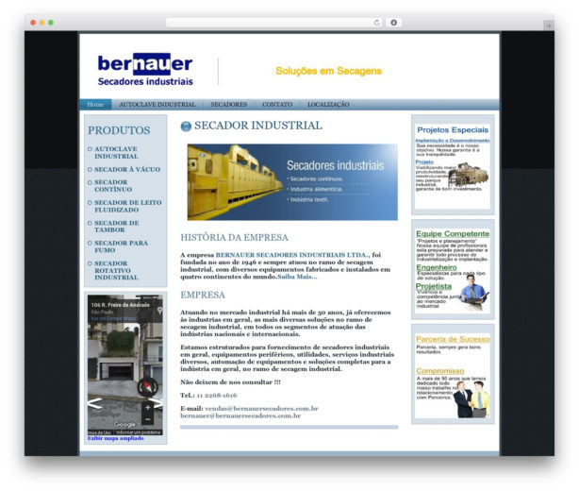
Task: Email bernaurr@bernauersecadores.com.br link
Action: (x=240, y=415)
